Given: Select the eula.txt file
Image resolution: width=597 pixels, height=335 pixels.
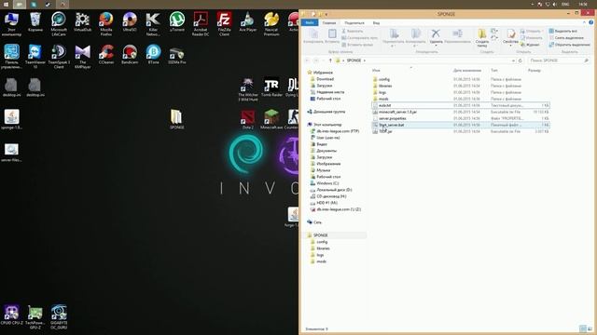Looking at the screenshot, I should pos(460,105).
